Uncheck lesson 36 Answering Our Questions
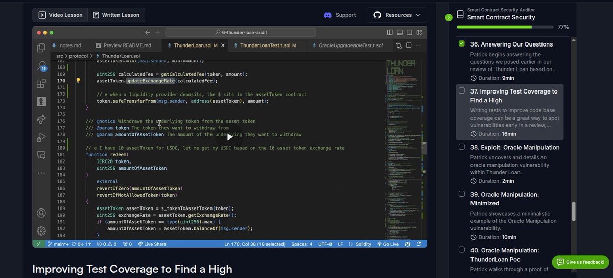Viewport: 613px width, 278px height. [x=462, y=43]
